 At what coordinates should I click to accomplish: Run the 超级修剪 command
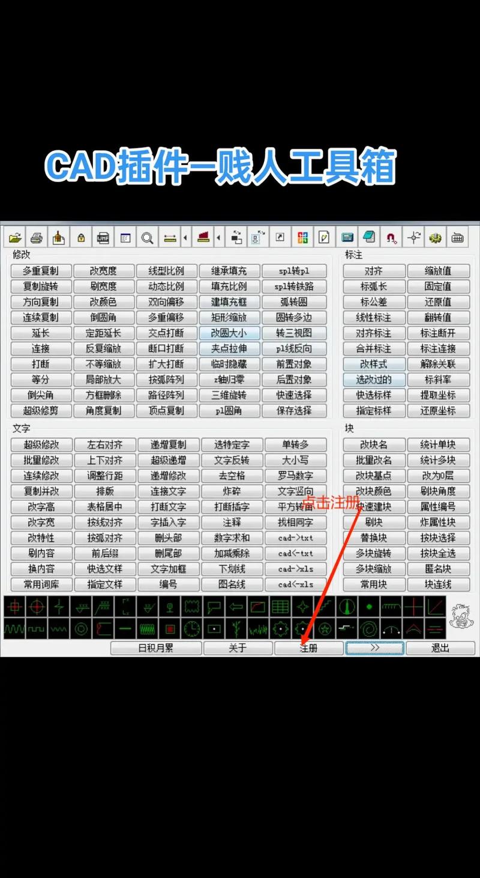point(41,411)
